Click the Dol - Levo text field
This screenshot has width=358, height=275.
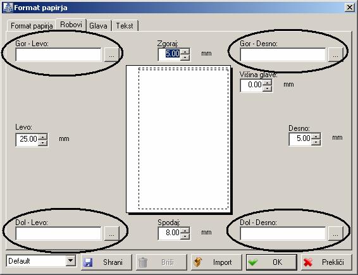pos(58,233)
